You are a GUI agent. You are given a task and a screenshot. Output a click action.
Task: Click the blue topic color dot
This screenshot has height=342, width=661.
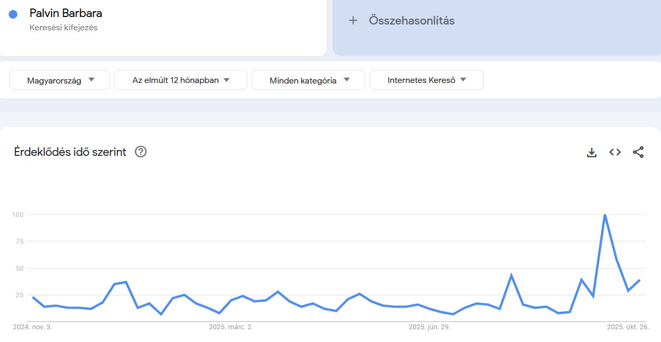[13, 13]
